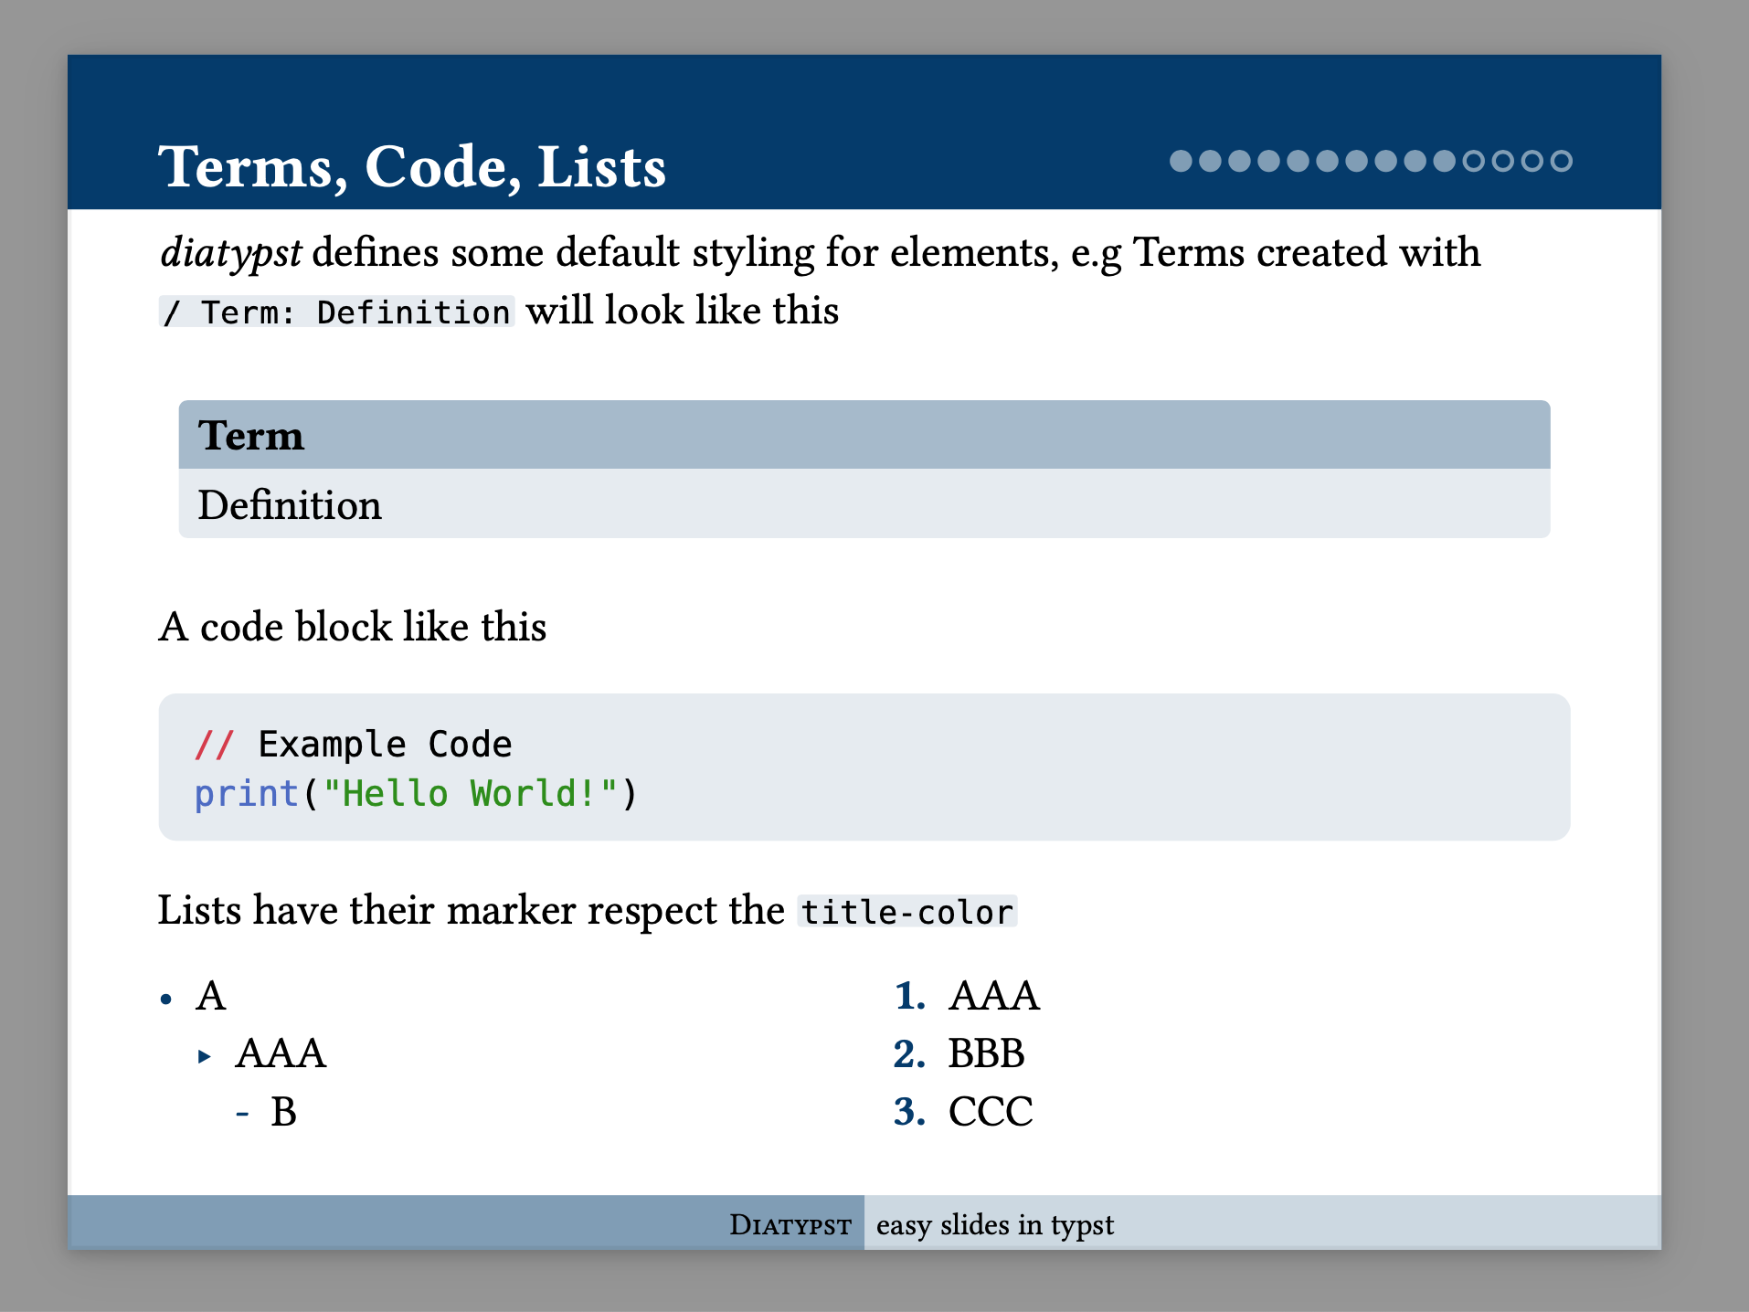Select the red comment slashes in the code block
The width and height of the screenshot is (1749, 1312).
[215, 744]
